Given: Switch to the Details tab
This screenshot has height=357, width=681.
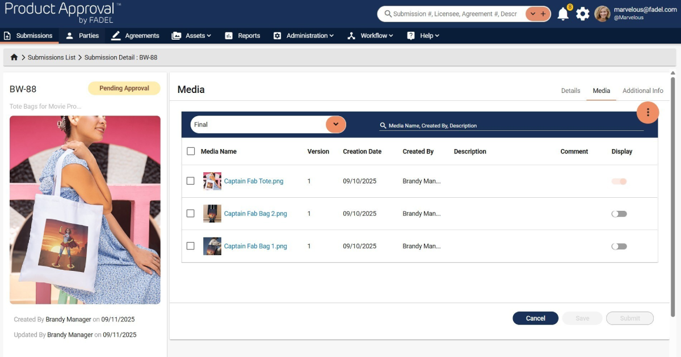Looking at the screenshot, I should 570,90.
